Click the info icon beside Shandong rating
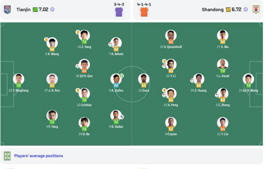 pyautogui.click(x=246, y=9)
